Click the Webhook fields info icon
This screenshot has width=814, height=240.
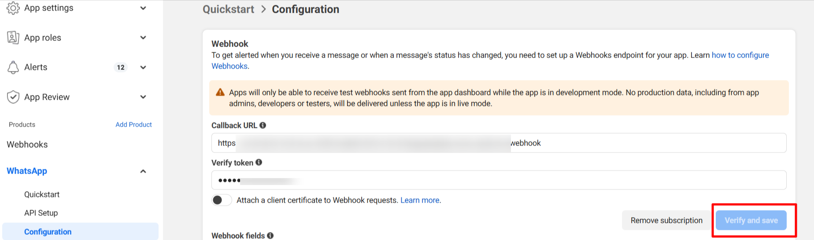pyautogui.click(x=270, y=236)
